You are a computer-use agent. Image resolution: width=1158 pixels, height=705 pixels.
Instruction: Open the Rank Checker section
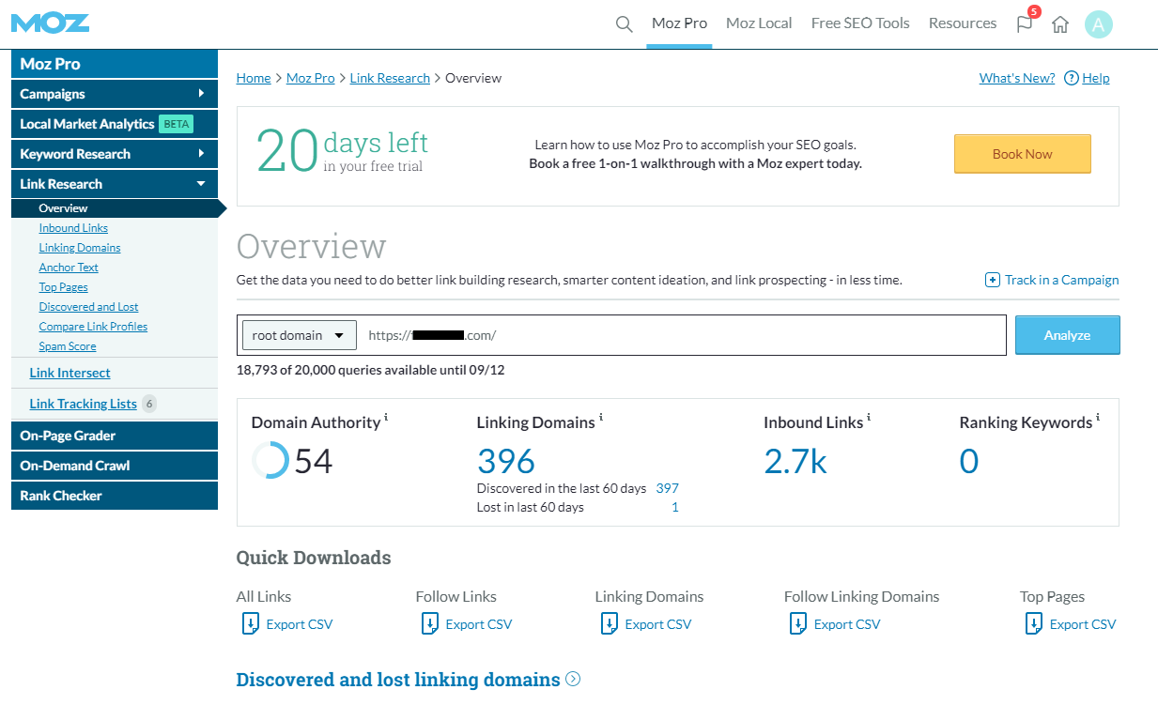[x=115, y=496]
